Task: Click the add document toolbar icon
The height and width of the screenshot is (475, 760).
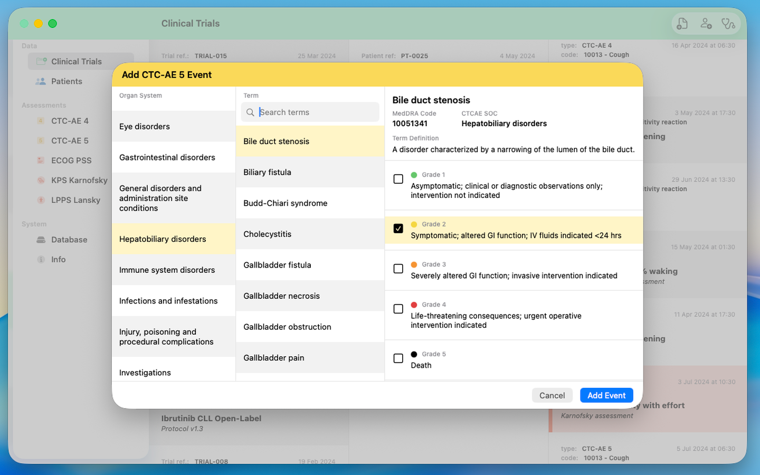Action: [682, 23]
